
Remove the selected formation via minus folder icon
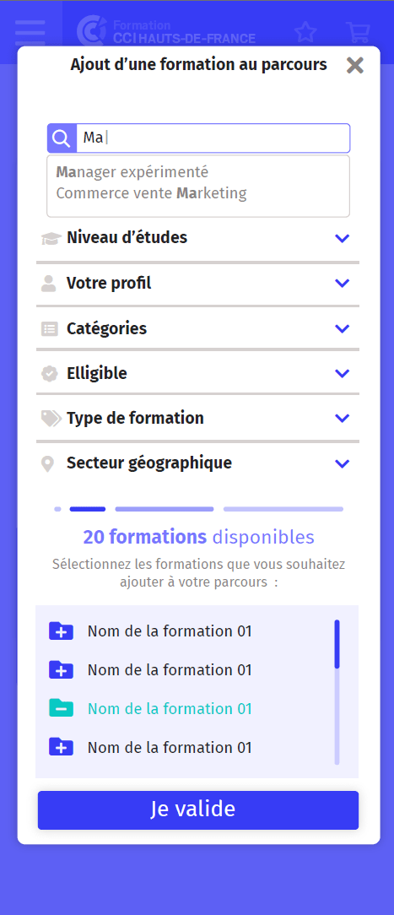coord(62,708)
